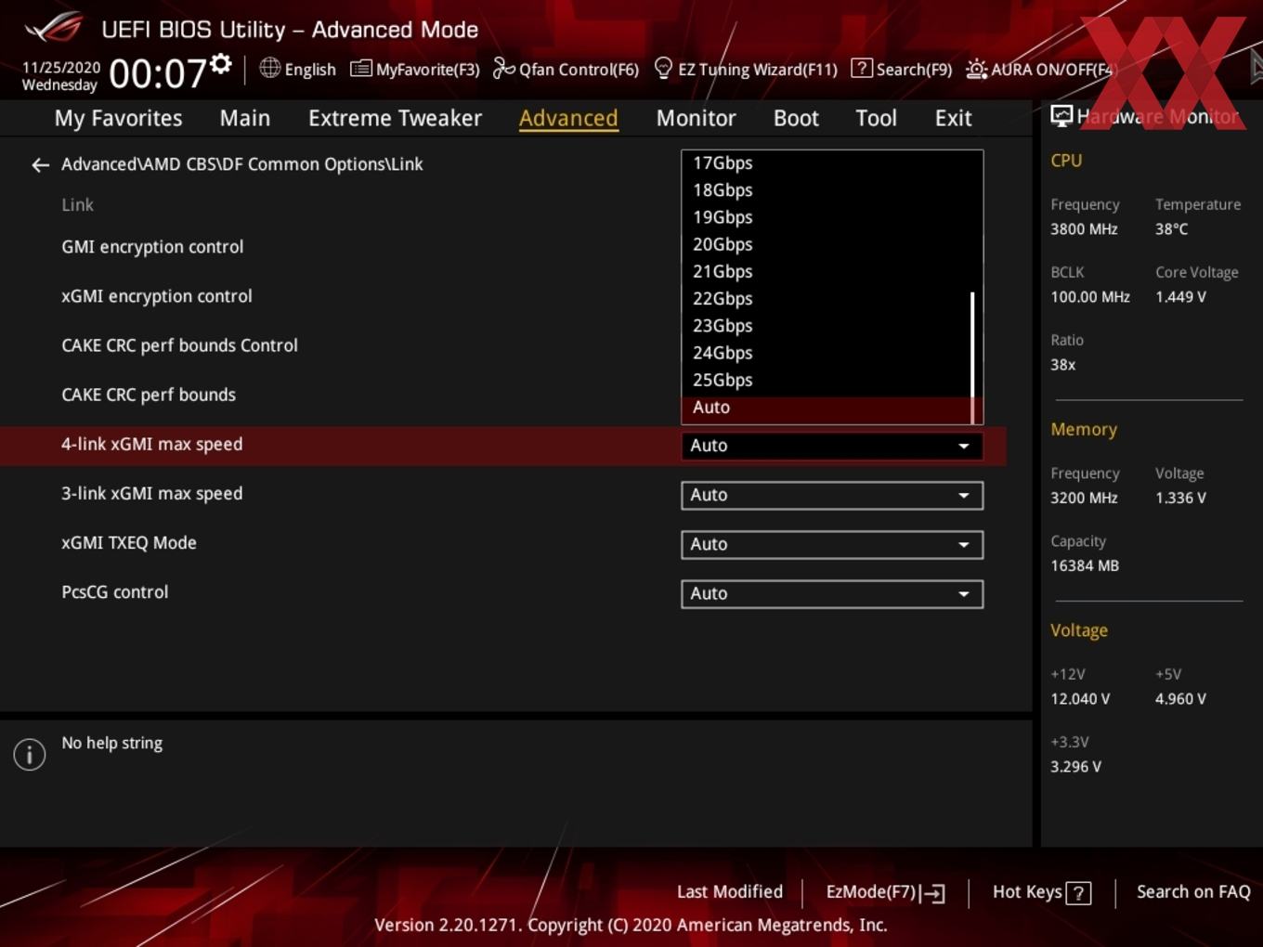Click the back arrow beside the breadcrumb path
Screen dimensions: 1263x947
(x=40, y=165)
